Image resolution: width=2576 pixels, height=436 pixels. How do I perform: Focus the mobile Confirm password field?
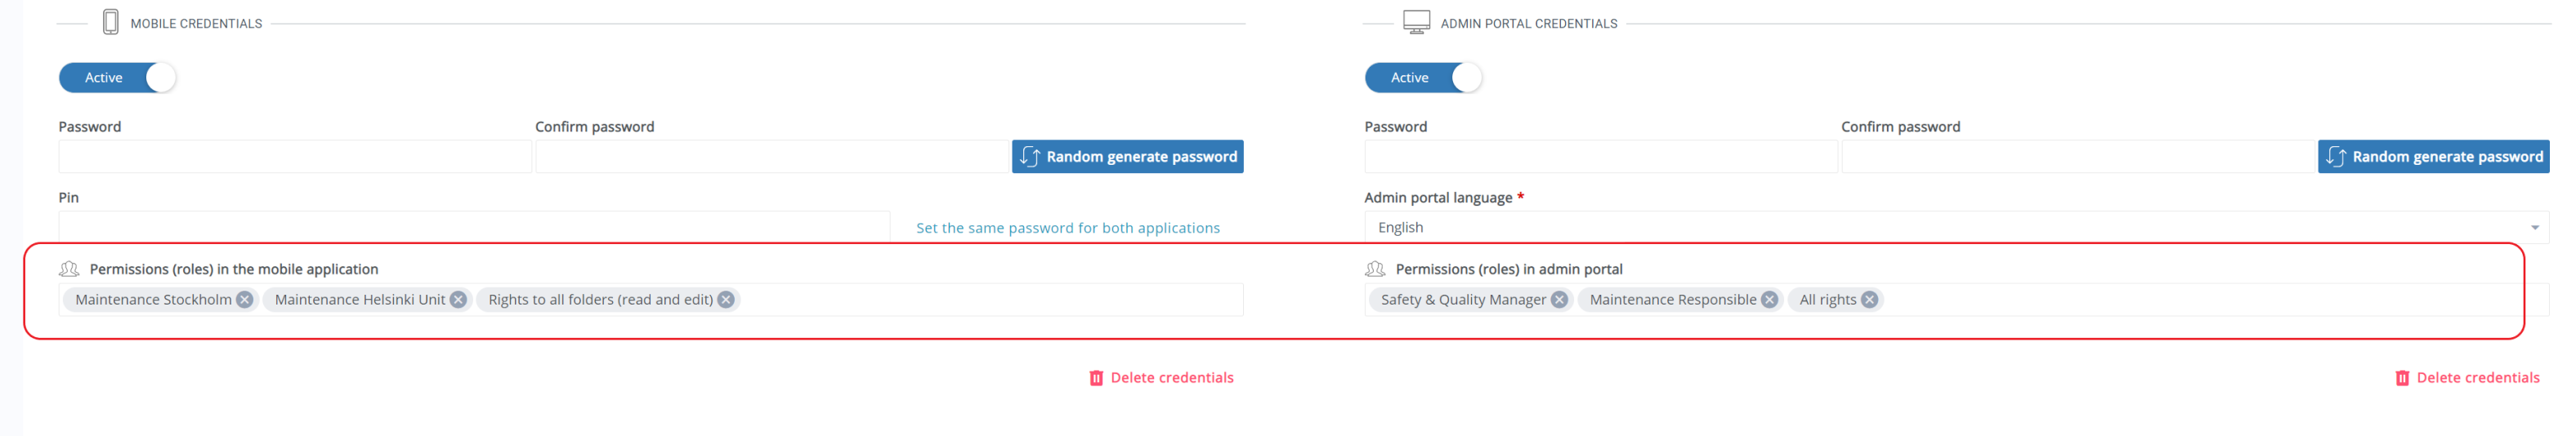pos(772,157)
